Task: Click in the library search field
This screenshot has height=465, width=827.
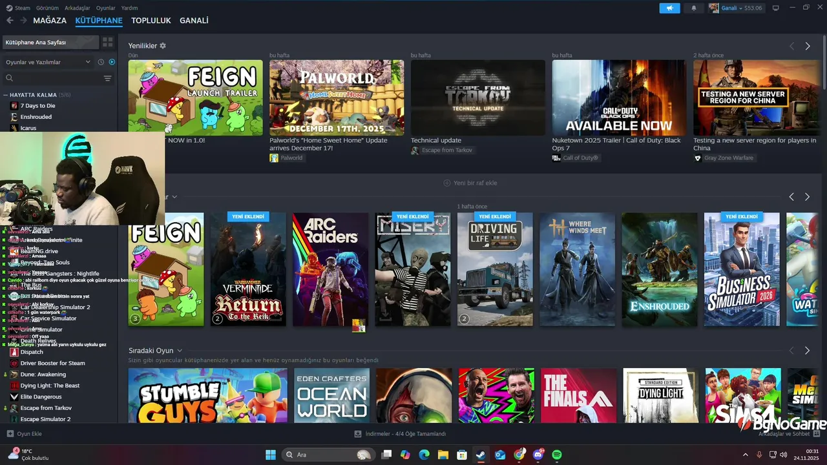Action: pyautogui.click(x=52, y=78)
